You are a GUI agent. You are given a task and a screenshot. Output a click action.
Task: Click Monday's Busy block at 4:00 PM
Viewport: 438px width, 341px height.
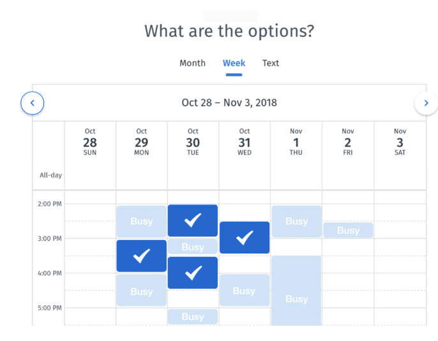pyautogui.click(x=142, y=291)
